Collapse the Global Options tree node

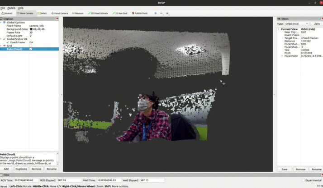tap(1, 23)
